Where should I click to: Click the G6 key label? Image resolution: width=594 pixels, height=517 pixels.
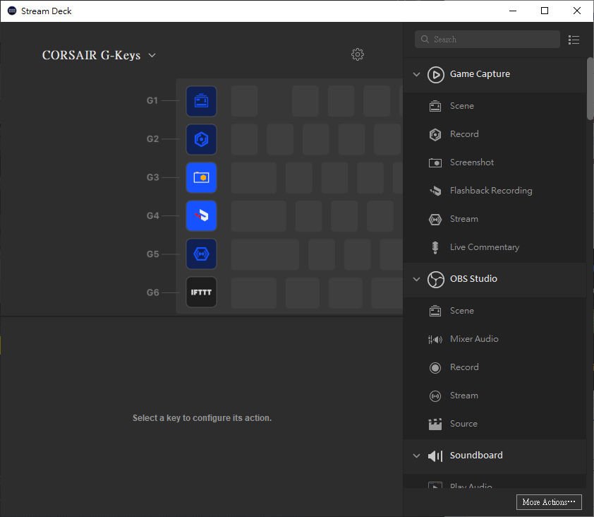coord(152,292)
